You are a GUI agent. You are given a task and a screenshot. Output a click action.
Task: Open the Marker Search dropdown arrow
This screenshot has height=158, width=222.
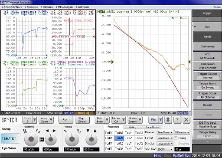click(x=140, y=120)
